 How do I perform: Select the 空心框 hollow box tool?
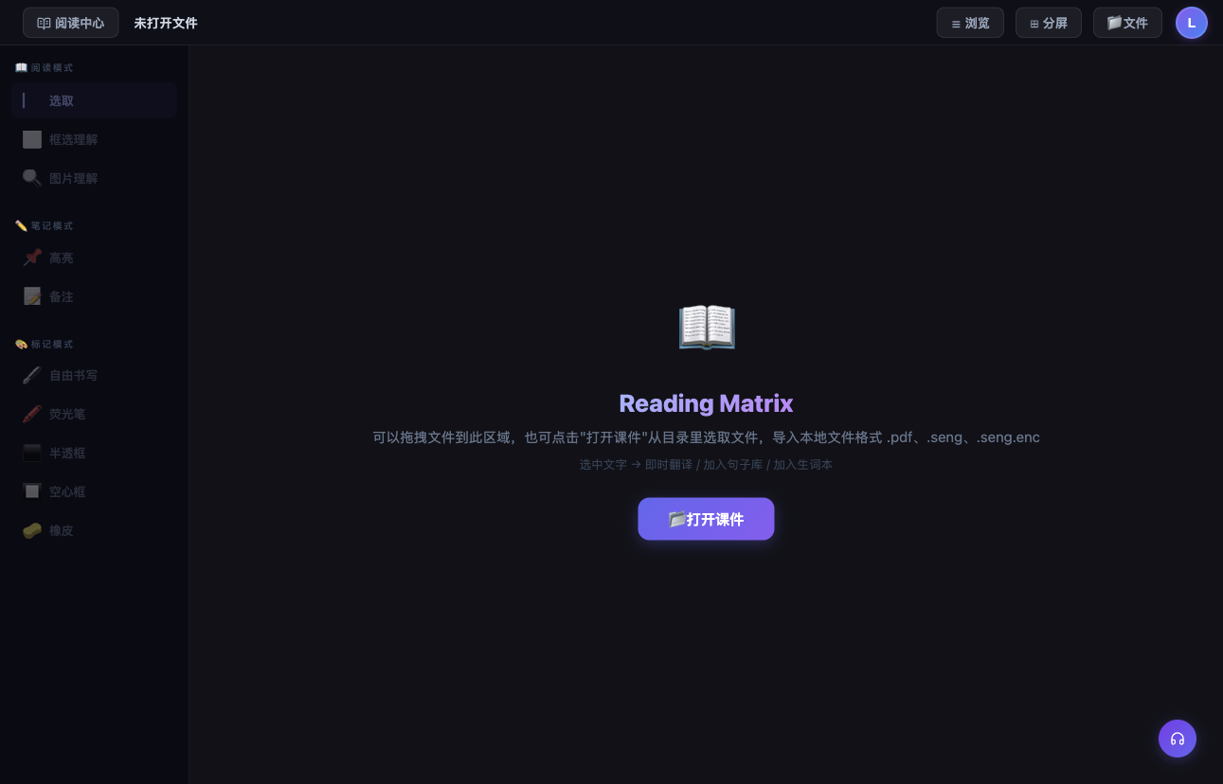point(94,491)
